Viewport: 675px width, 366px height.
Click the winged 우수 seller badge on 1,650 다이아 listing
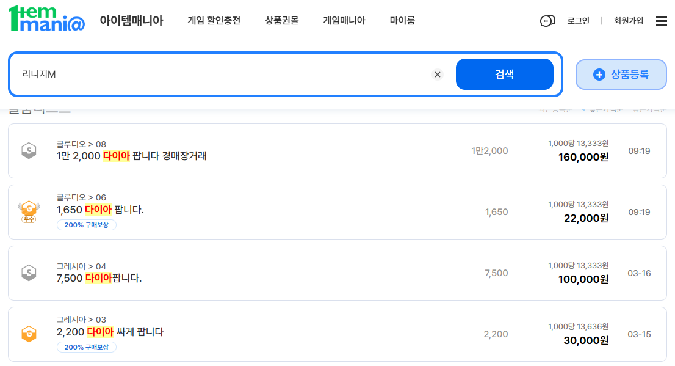click(x=29, y=211)
